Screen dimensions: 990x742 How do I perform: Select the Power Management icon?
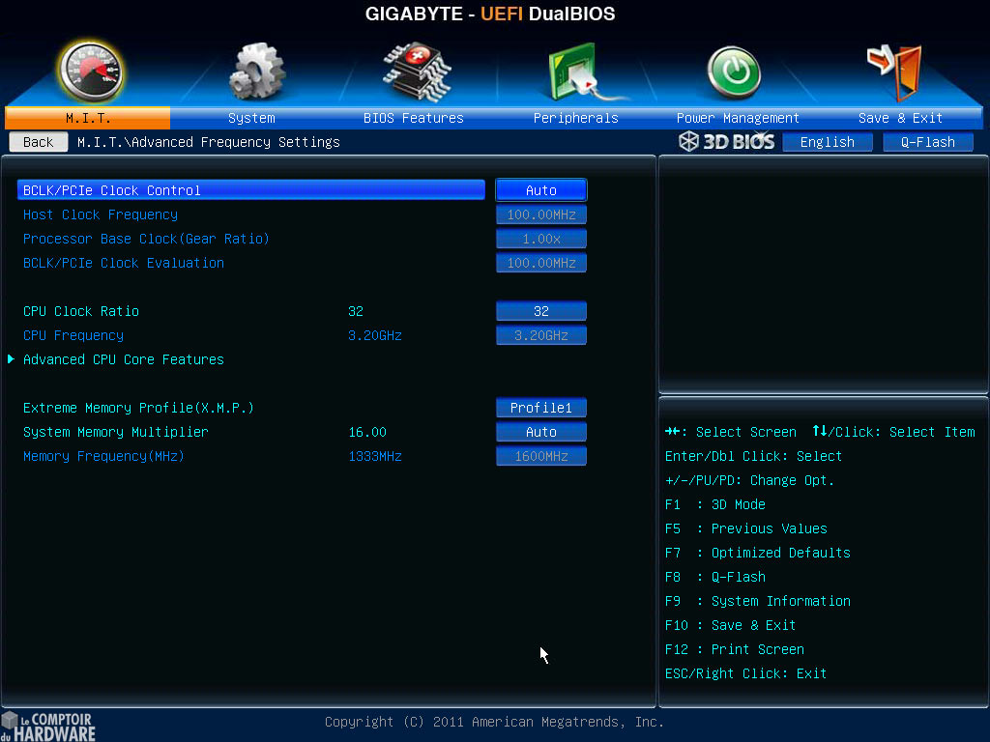click(733, 72)
